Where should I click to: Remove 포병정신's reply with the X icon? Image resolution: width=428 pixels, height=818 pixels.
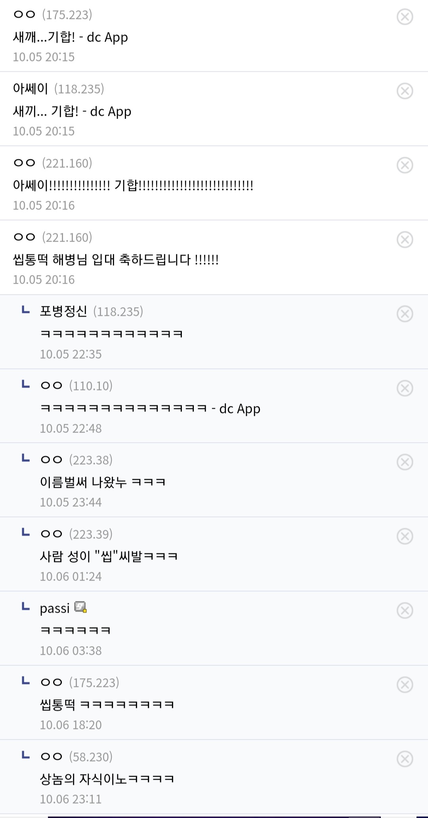tap(405, 314)
